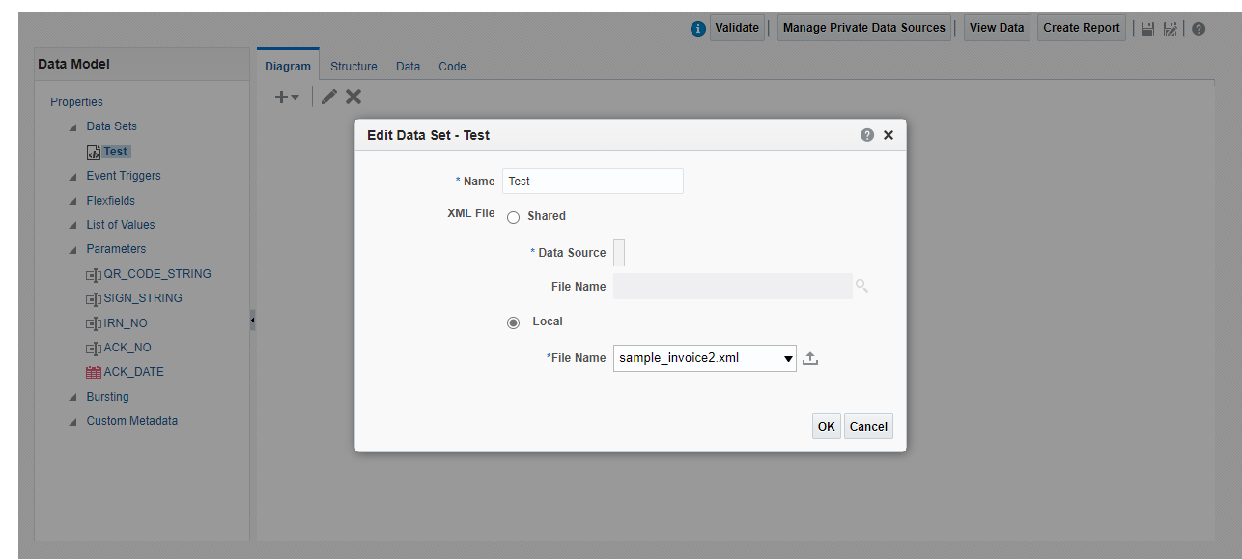
Task: Open the top-right help icon
Action: coord(1199,29)
